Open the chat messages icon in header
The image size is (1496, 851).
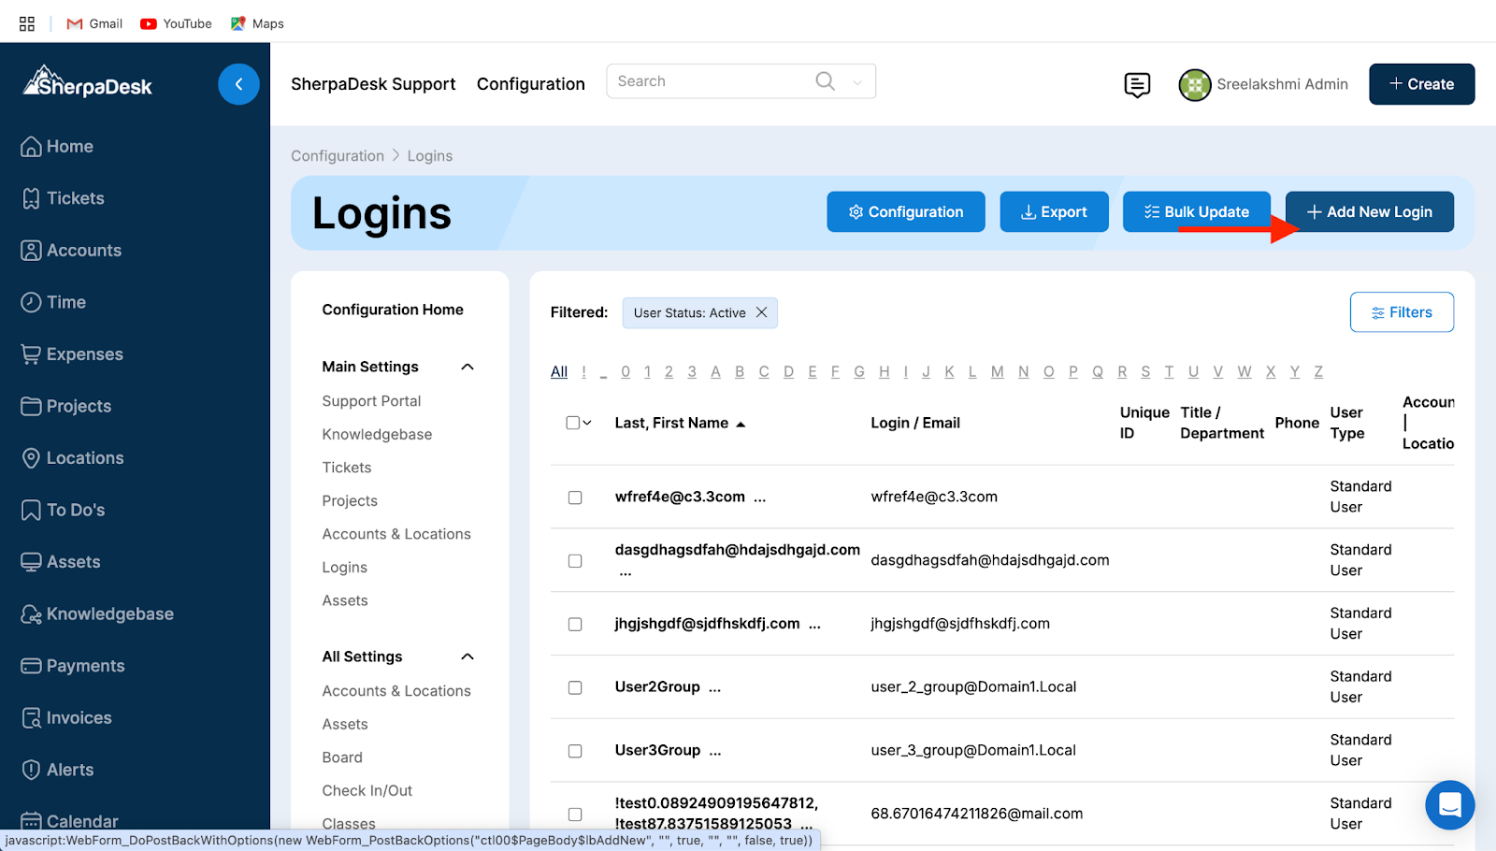point(1137,85)
